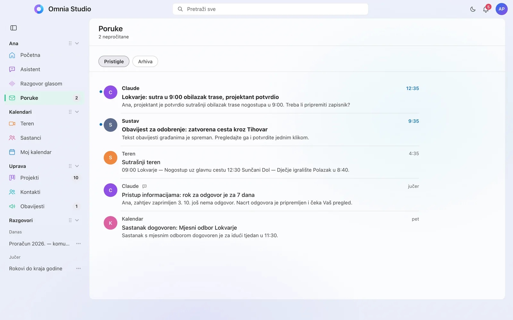The height and width of the screenshot is (320, 513).
Task: Open notifications bell icon
Action: [x=486, y=9]
